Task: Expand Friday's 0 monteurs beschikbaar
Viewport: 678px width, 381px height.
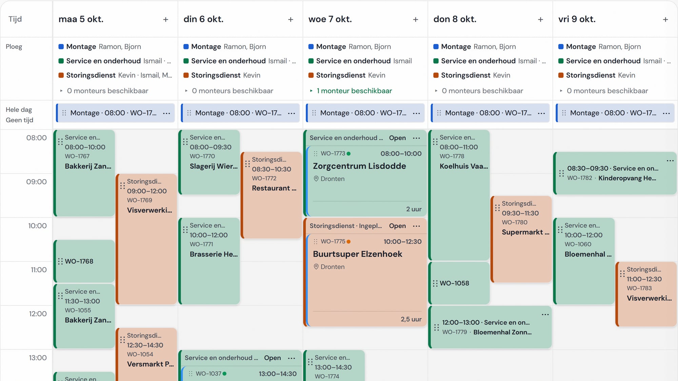Action: 604,91
